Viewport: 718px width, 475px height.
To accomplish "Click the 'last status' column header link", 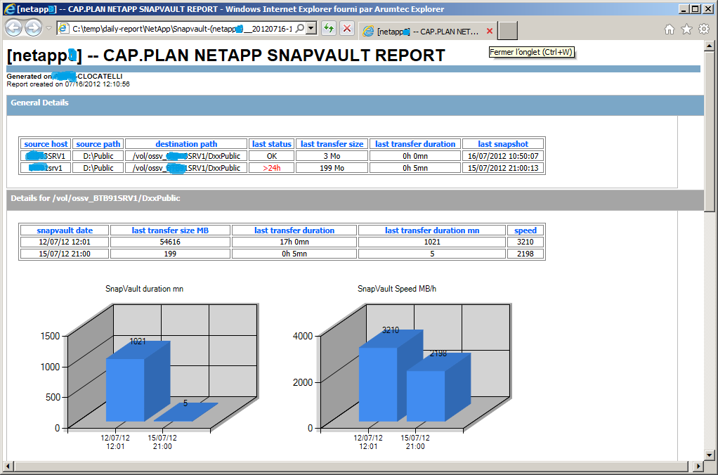I will 272,144.
